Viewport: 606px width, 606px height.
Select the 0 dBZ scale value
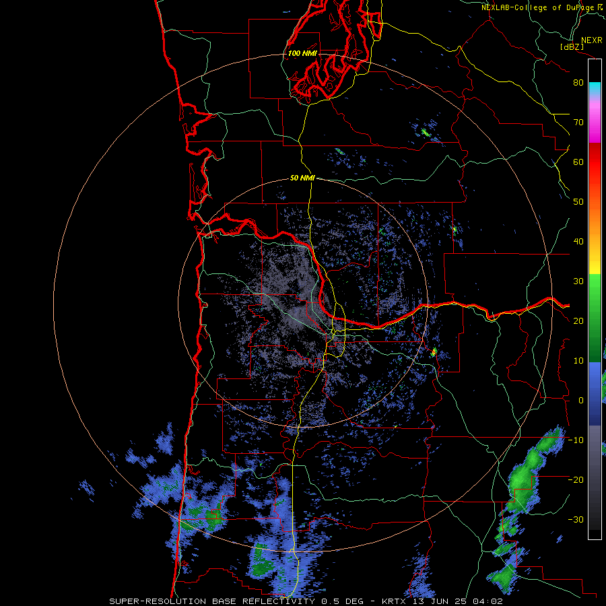click(x=581, y=401)
